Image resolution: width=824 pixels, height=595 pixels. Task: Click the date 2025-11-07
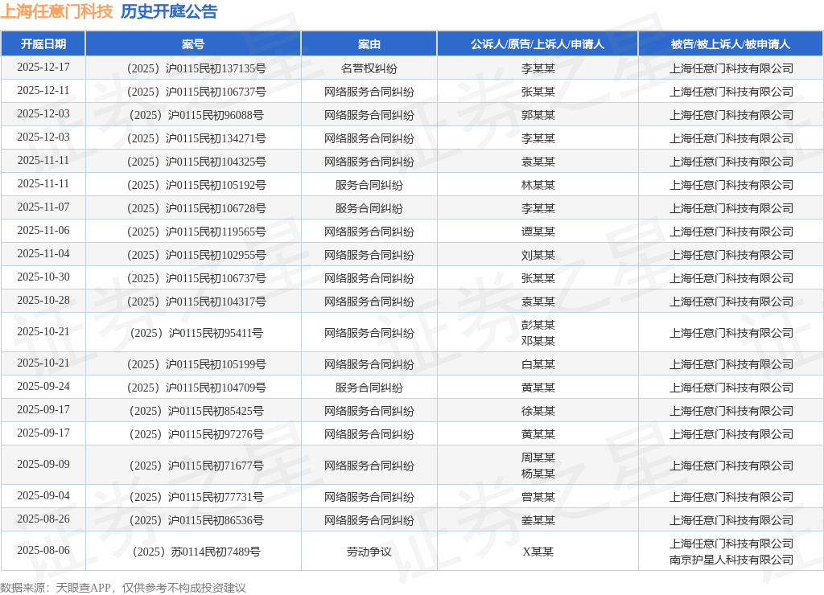tap(43, 207)
